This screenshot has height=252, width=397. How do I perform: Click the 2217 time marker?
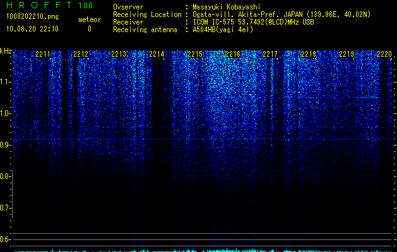point(270,54)
